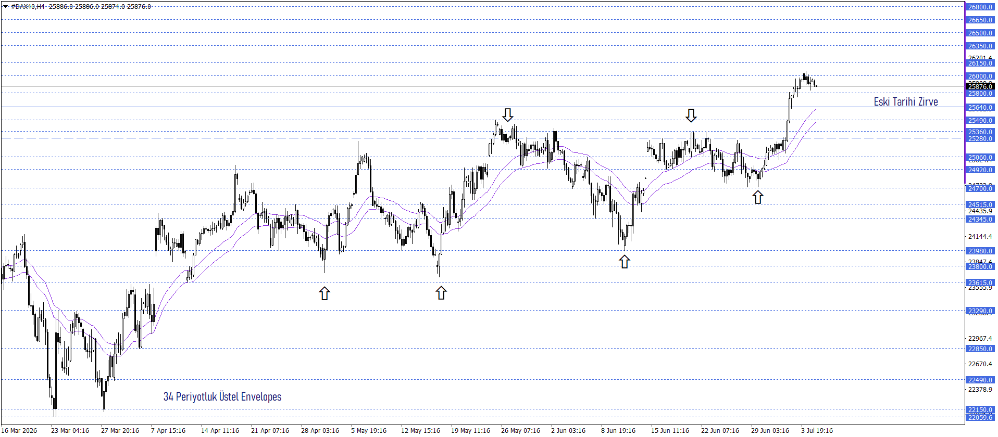Click the 22490.0 price level label
998x437 pixels.
980,380
